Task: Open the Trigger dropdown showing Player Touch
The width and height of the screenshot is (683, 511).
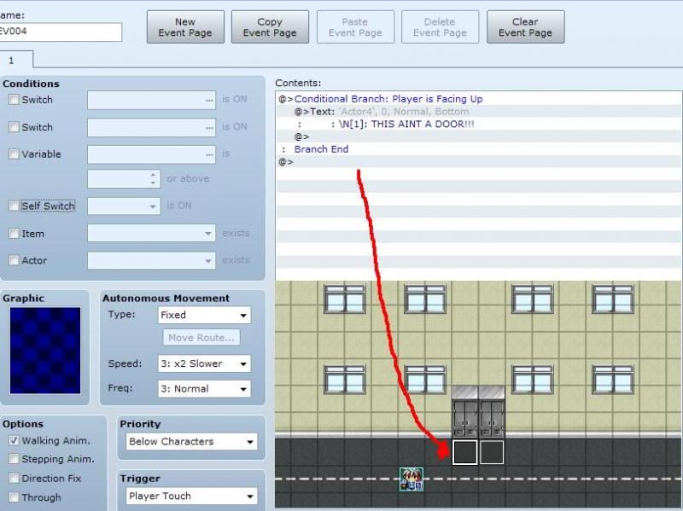Action: pyautogui.click(x=189, y=496)
